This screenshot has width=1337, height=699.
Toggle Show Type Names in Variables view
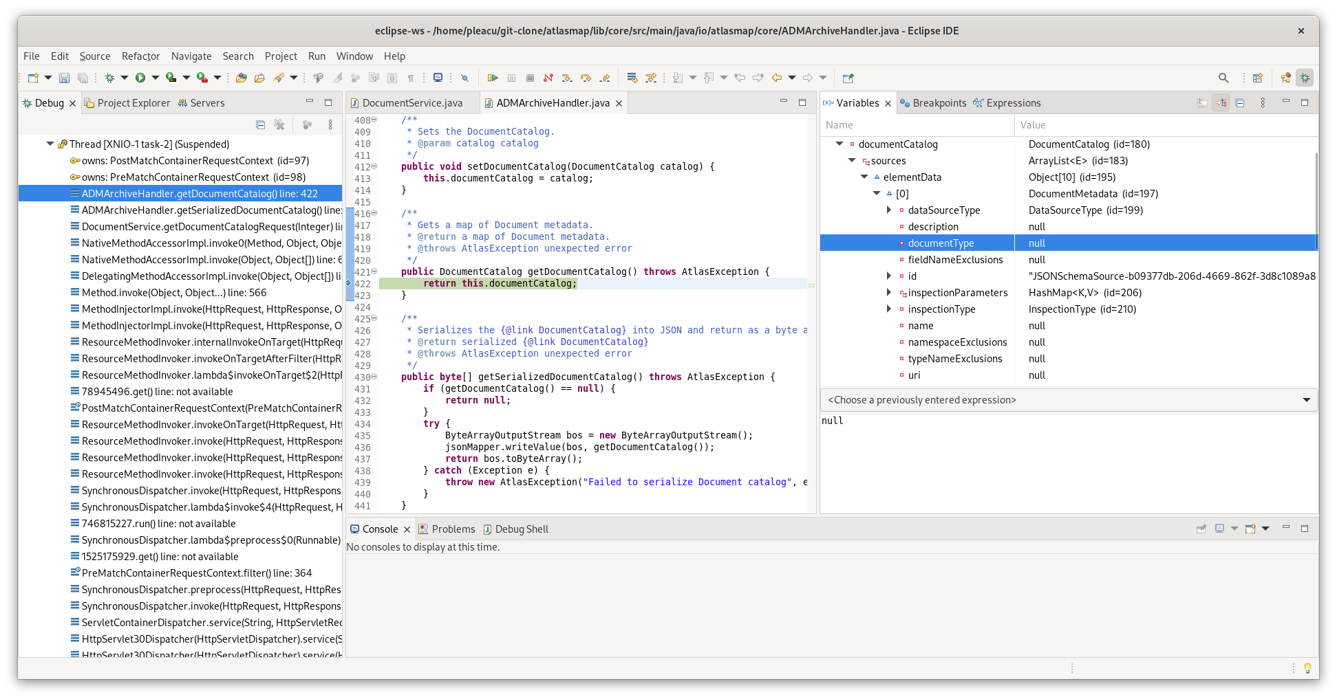[1201, 102]
